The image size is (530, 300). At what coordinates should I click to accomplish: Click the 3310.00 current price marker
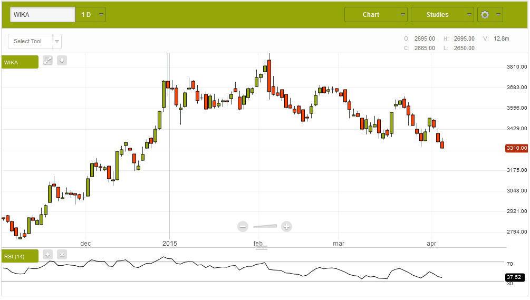pyautogui.click(x=516, y=148)
